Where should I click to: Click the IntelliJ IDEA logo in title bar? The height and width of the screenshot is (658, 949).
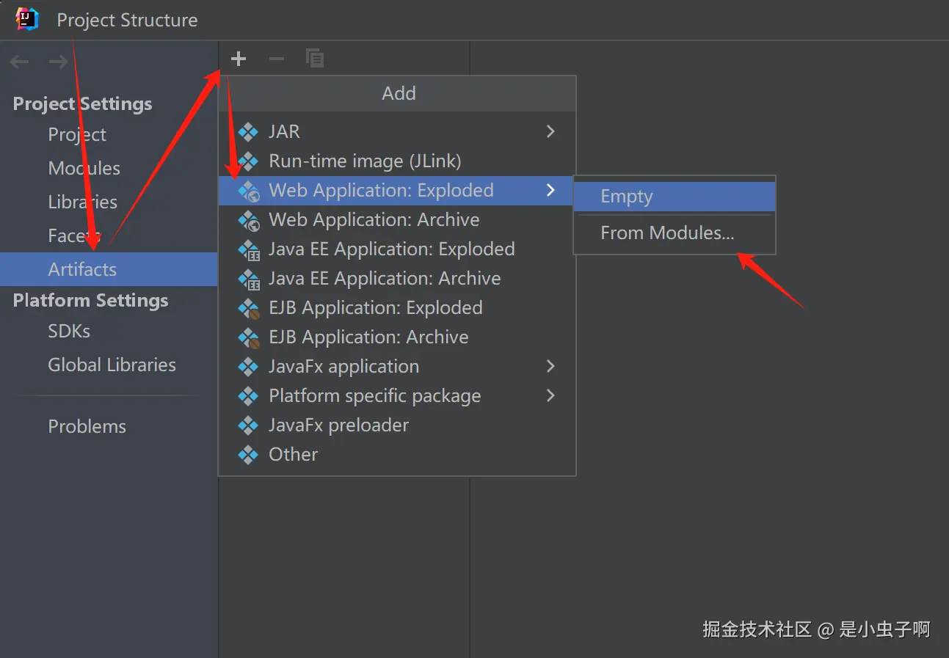pyautogui.click(x=27, y=19)
